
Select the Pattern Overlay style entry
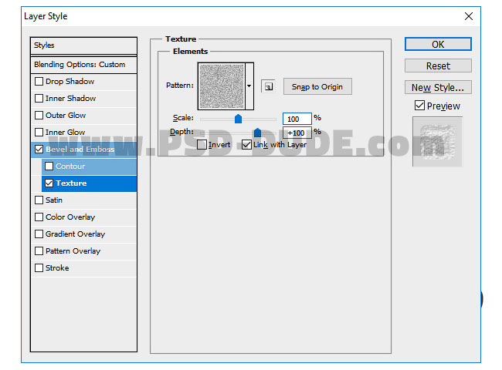(84, 251)
